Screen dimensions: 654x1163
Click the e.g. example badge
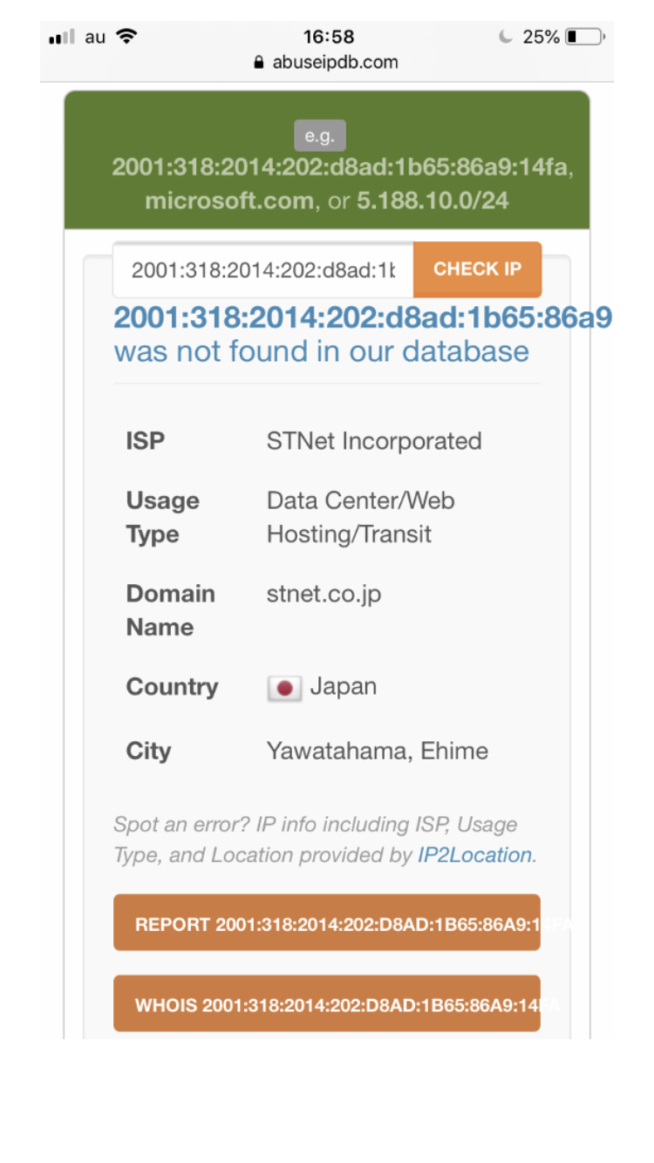coord(320,136)
